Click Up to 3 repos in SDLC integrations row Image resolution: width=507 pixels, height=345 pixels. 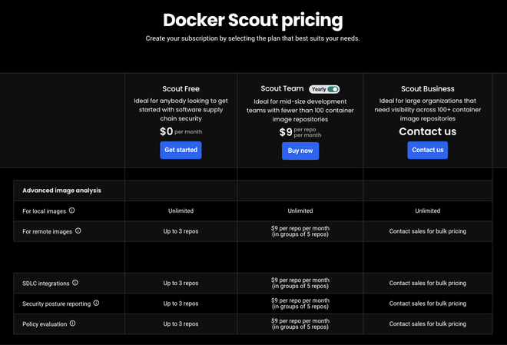click(x=181, y=284)
